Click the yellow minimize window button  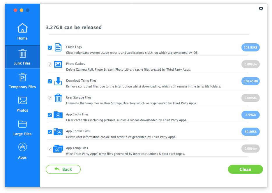coord(22,10)
